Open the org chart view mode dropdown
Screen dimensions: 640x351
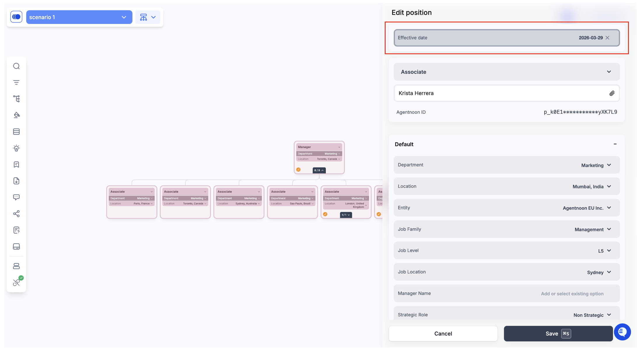point(148,17)
